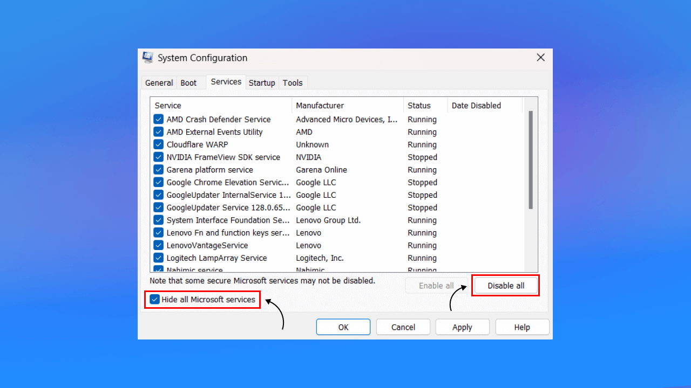Viewport: 691px width, 388px height.
Task: Open the Boot tab
Action: point(188,83)
